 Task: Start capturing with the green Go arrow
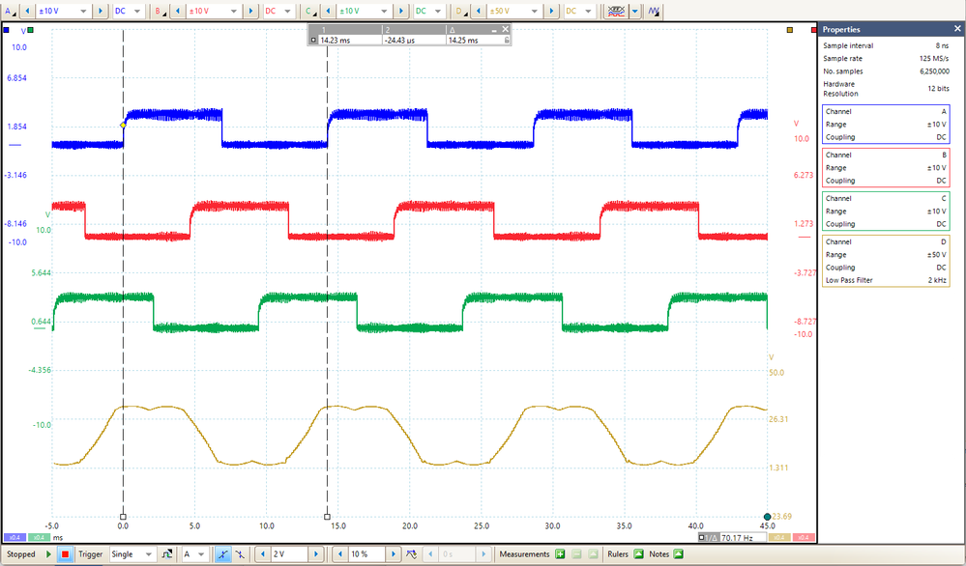tap(48, 554)
